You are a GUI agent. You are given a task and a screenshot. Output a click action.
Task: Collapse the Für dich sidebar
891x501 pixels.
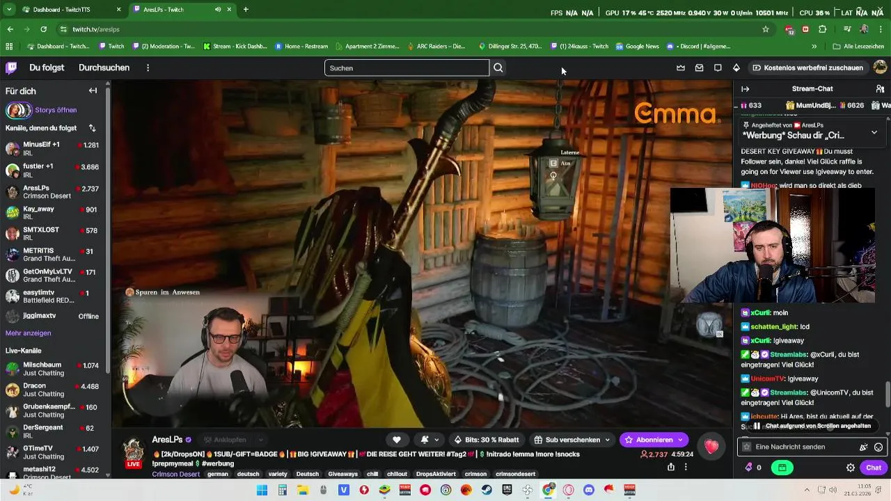tap(93, 90)
